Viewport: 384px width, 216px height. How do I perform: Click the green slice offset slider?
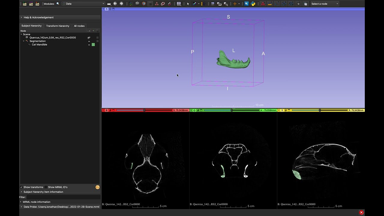coord(232,110)
